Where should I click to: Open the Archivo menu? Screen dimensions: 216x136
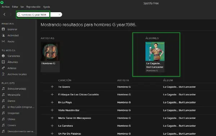pyautogui.click(x=6, y=7)
